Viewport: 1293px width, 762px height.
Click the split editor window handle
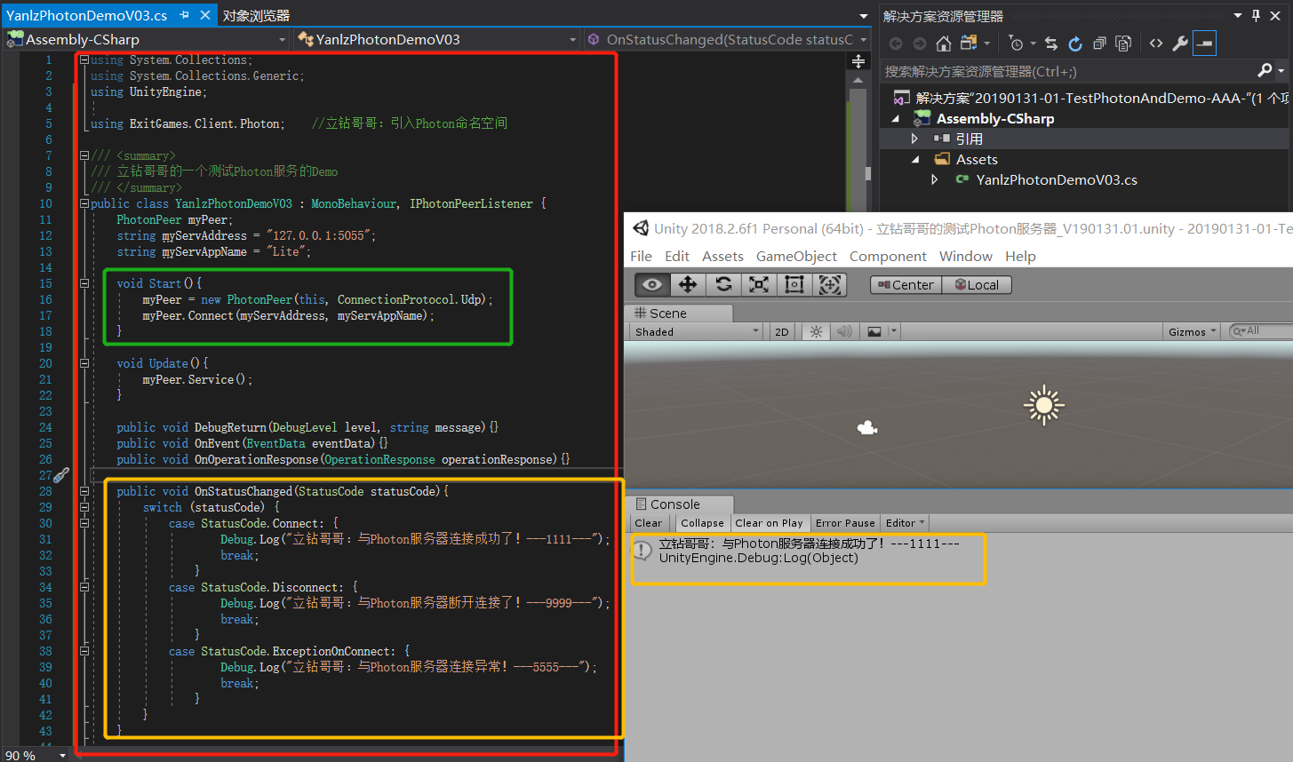[858, 60]
